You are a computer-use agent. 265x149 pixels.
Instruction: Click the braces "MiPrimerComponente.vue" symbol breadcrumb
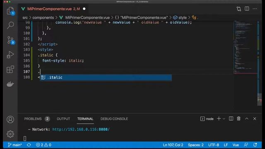point(141,17)
